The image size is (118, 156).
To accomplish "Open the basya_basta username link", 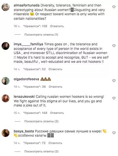I will pos(24,131).
